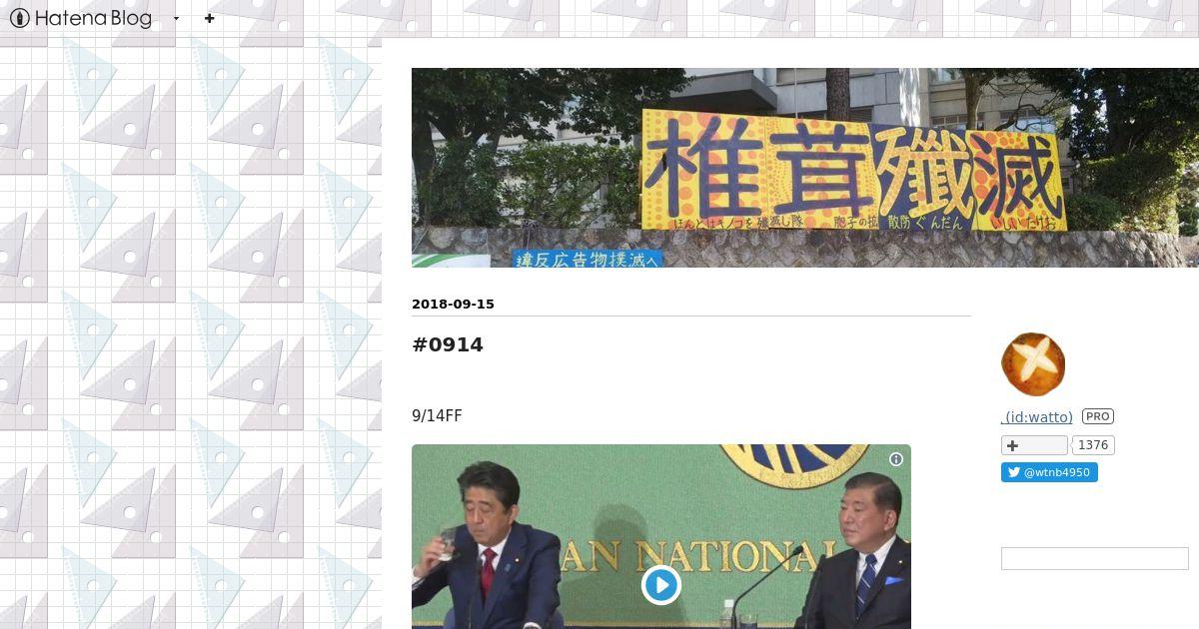Click the plus icon in the header
Image resolution: width=1199 pixels, height=629 pixels.
pyautogui.click(x=209, y=18)
